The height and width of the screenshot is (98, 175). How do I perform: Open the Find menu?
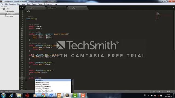tap(19, 4)
